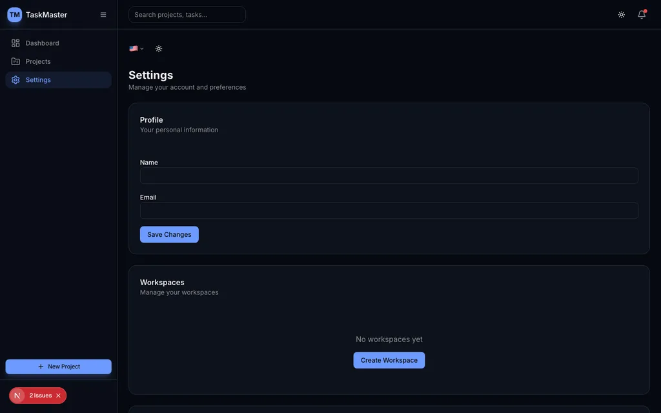Click 'No workspaces yet' text
The width and height of the screenshot is (661, 413).
[389, 339]
